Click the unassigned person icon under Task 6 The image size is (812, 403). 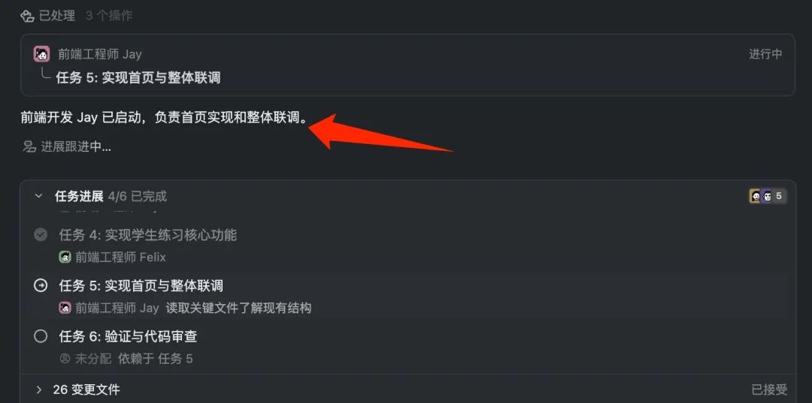click(x=65, y=358)
